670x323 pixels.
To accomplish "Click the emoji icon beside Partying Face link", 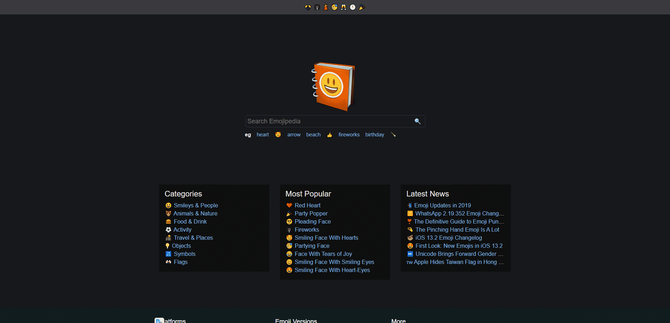I will point(289,246).
